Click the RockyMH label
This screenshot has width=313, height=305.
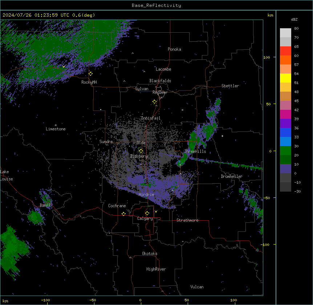coord(89,82)
